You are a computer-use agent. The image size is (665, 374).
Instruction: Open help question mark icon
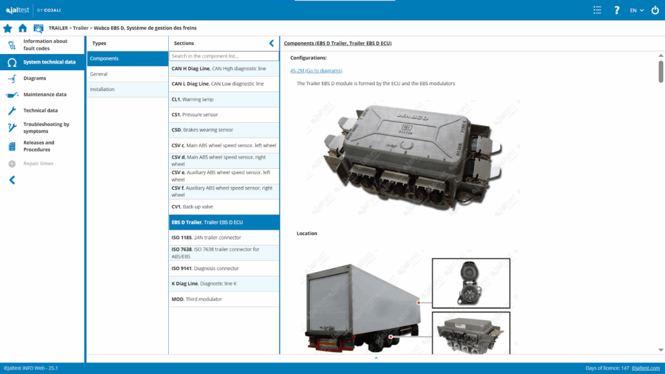click(x=617, y=10)
